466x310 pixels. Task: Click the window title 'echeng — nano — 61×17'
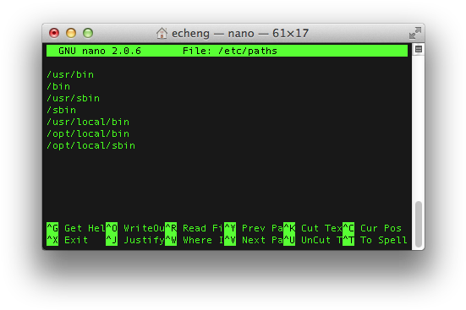pyautogui.click(x=240, y=33)
